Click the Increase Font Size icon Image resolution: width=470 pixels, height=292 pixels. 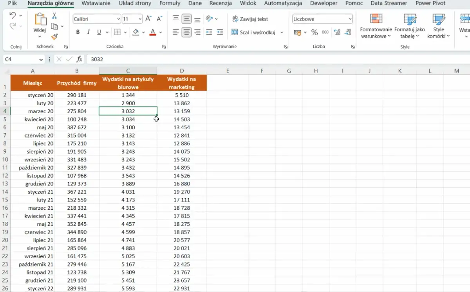pos(148,19)
